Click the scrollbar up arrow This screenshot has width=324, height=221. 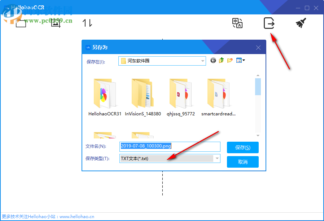click(x=258, y=75)
